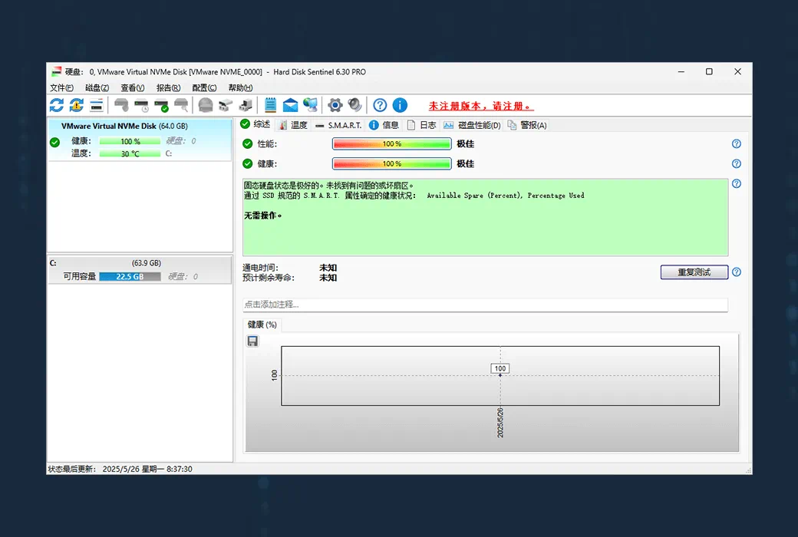Screen dimensions: 798x537
Task: Click the red 未注册版本，请注册 link
Action: coord(480,106)
